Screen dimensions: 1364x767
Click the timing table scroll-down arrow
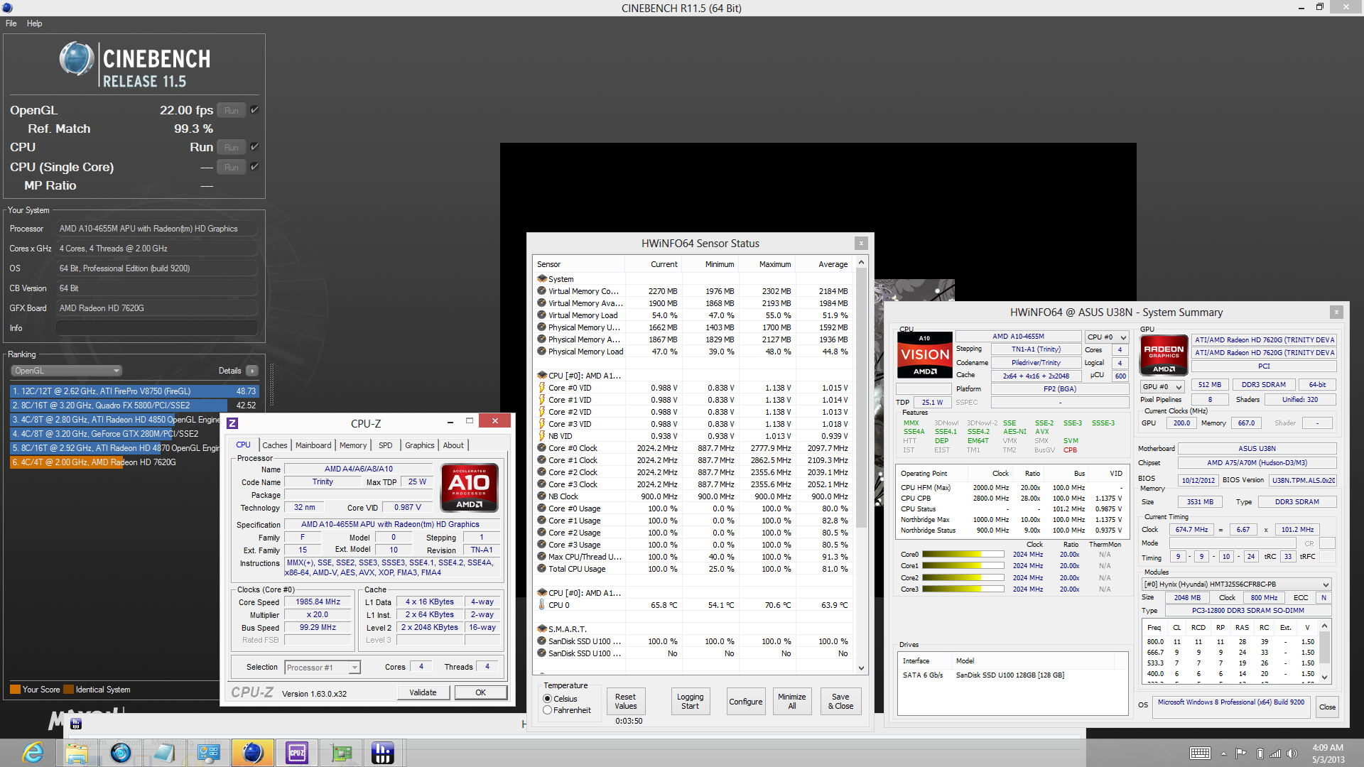click(1324, 678)
